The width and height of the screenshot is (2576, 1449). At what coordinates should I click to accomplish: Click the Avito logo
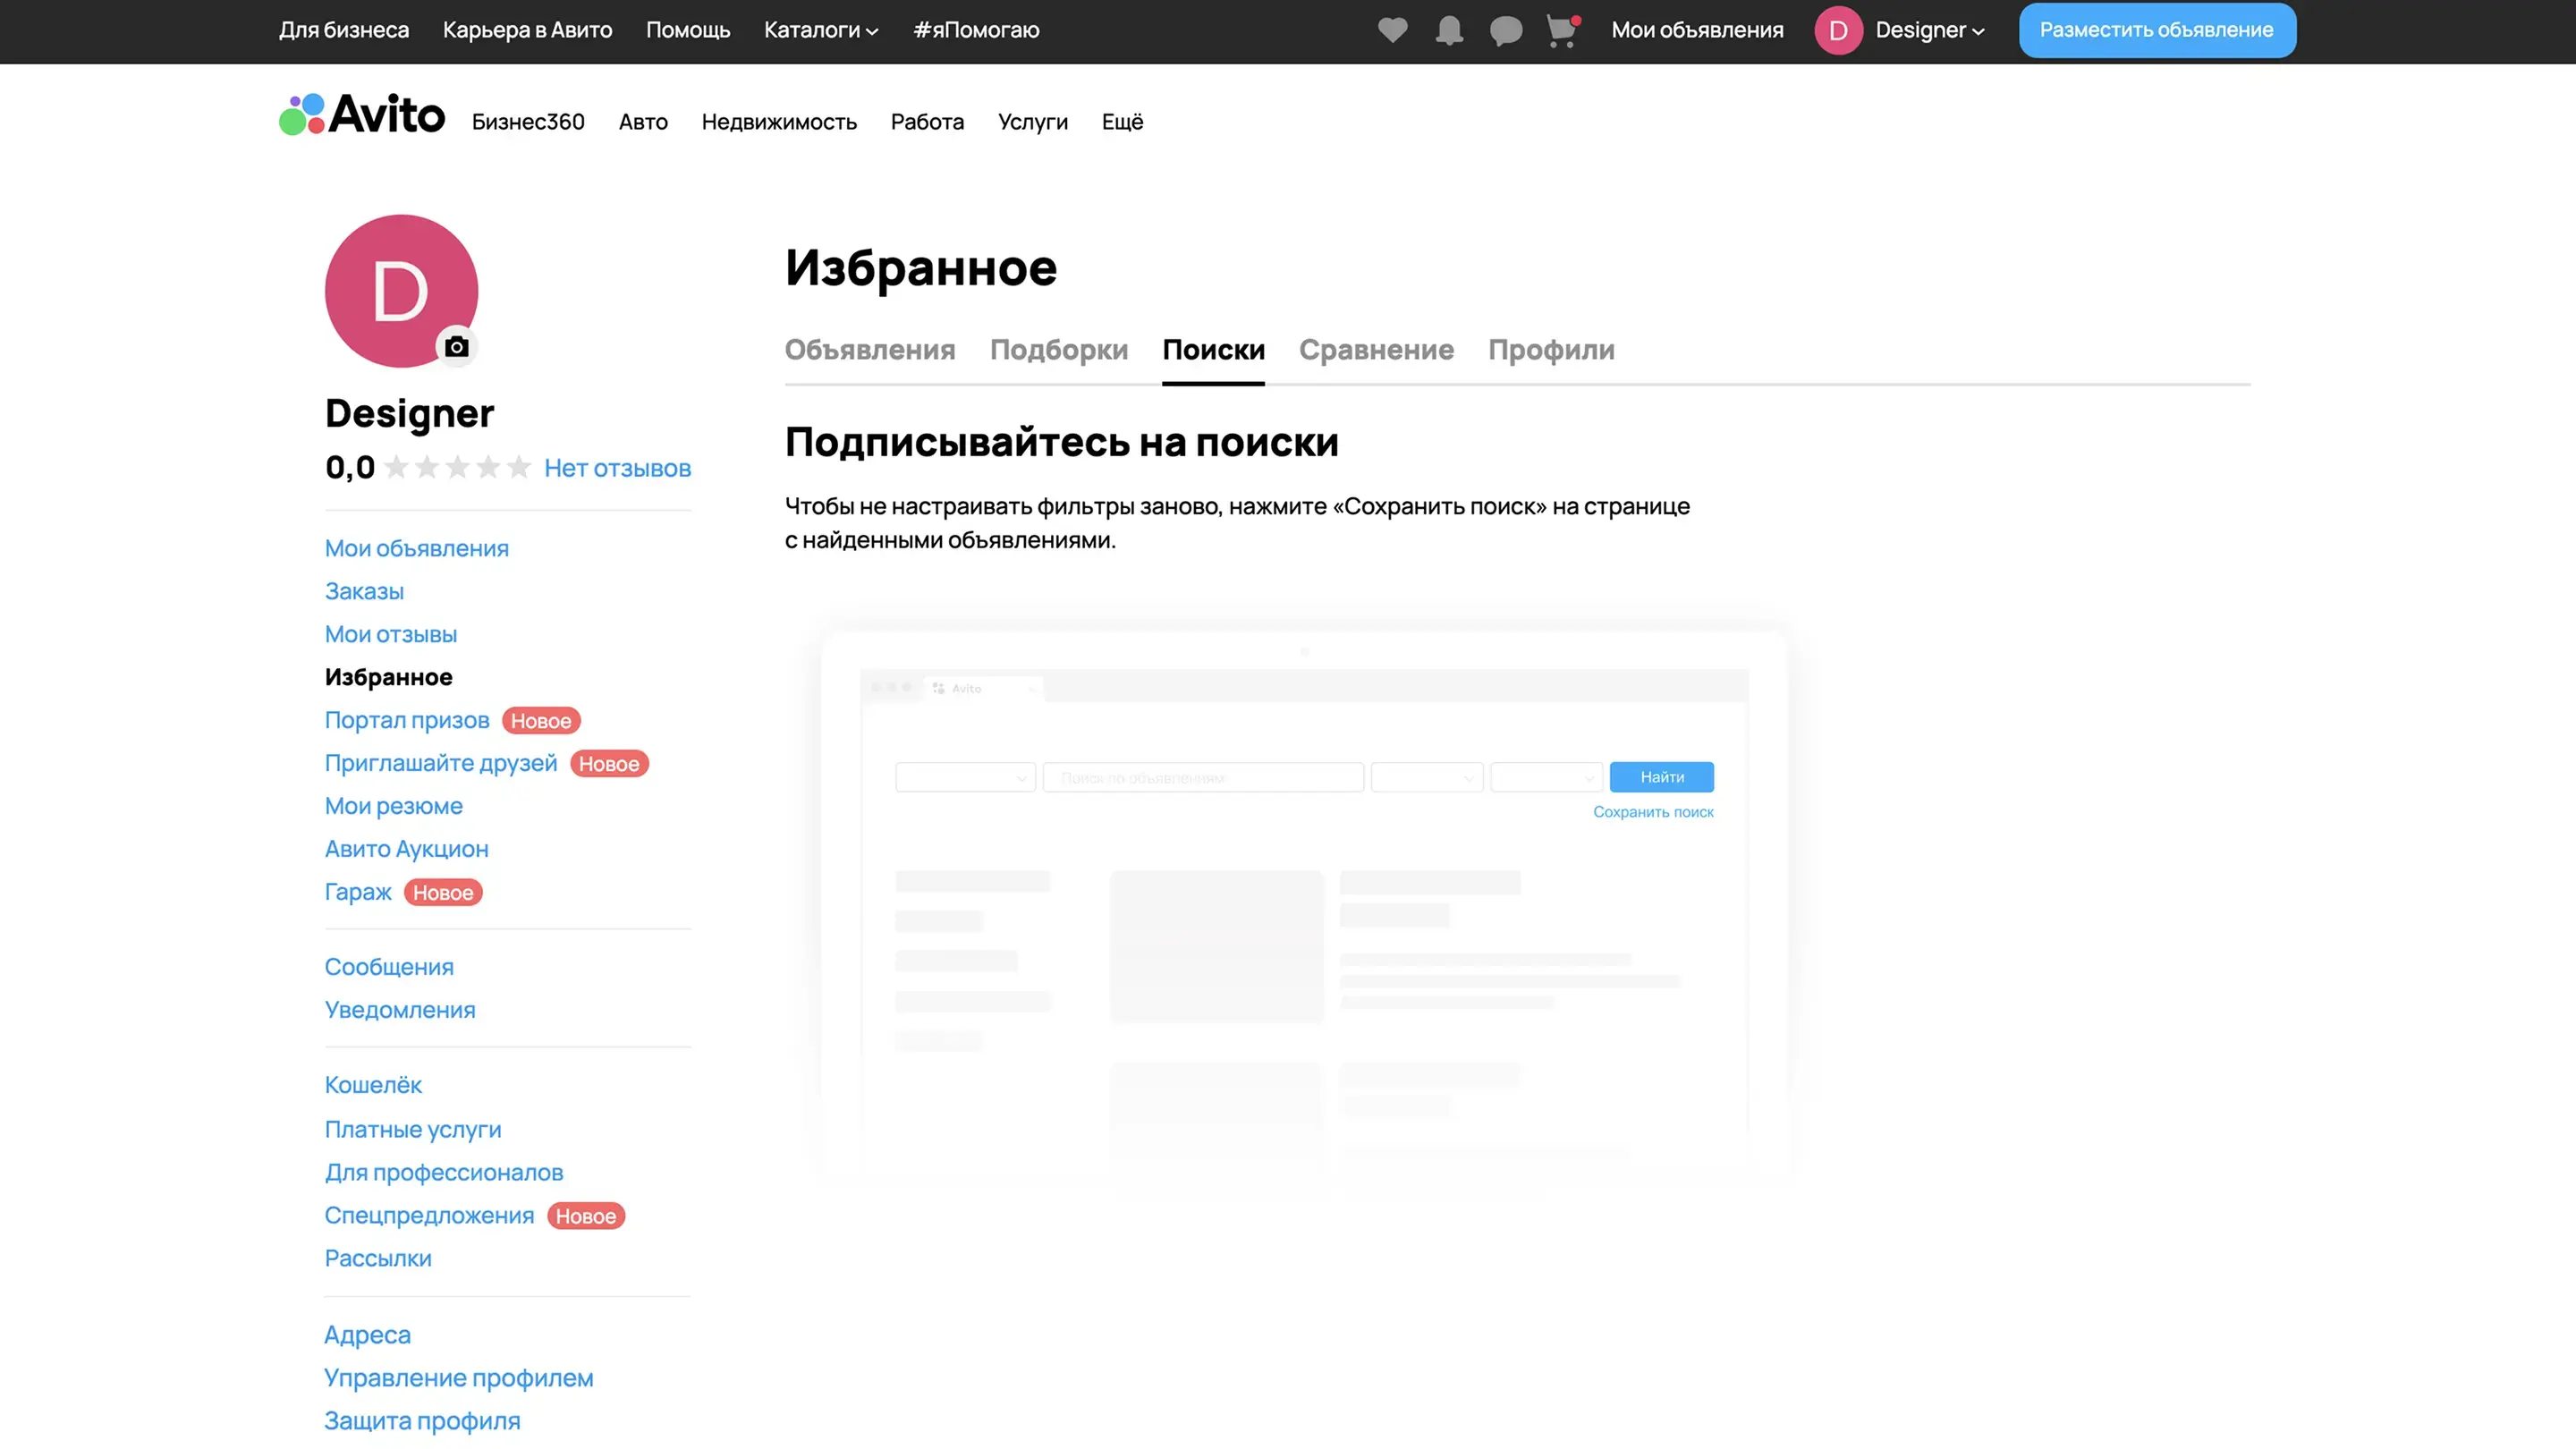point(362,115)
